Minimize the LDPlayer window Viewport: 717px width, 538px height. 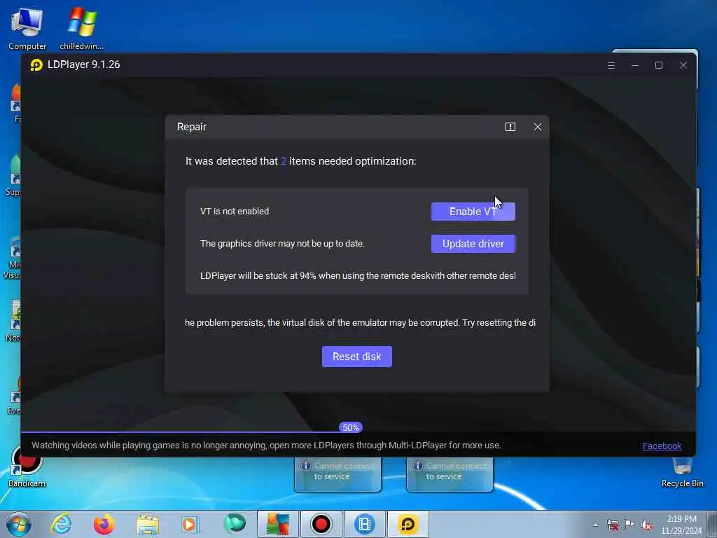point(634,65)
